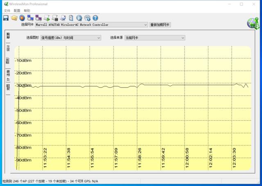Click the signal line at 11:58:26
Viewport: 262px width, 186px height.
coord(140,84)
